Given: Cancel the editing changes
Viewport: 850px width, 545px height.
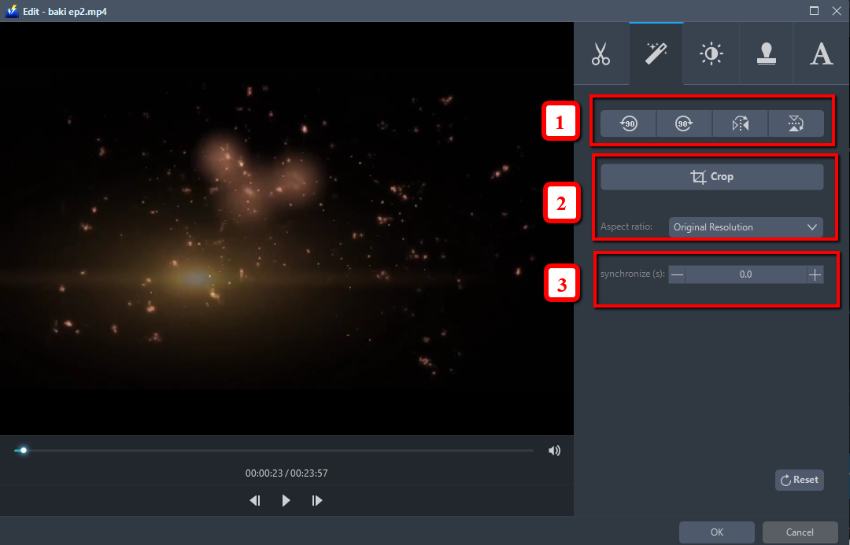Looking at the screenshot, I should [800, 532].
